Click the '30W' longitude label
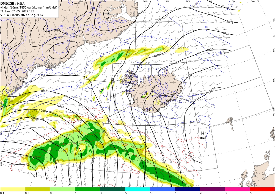Image resolution: width=275 pixels, height=195 pixels. tap(103, 1)
